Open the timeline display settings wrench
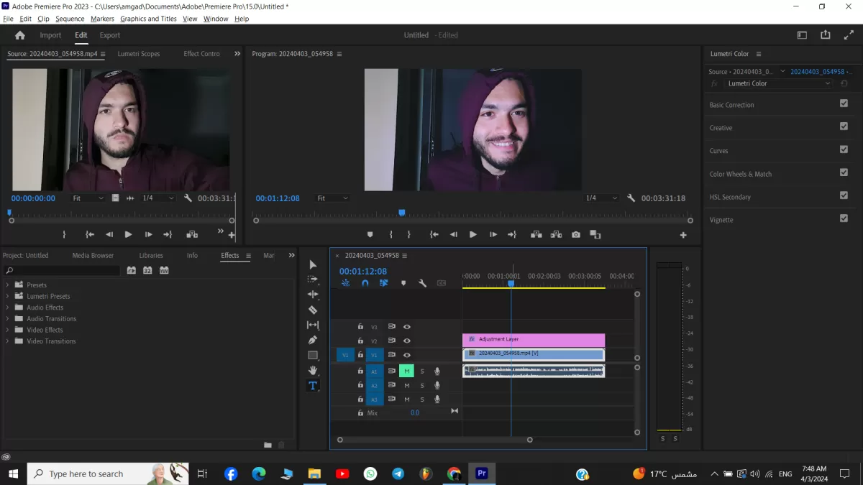The height and width of the screenshot is (485, 863). (x=422, y=283)
